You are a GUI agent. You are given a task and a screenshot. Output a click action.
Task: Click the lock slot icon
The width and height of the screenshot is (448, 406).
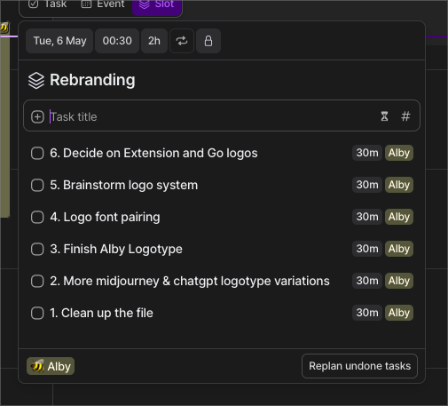208,41
